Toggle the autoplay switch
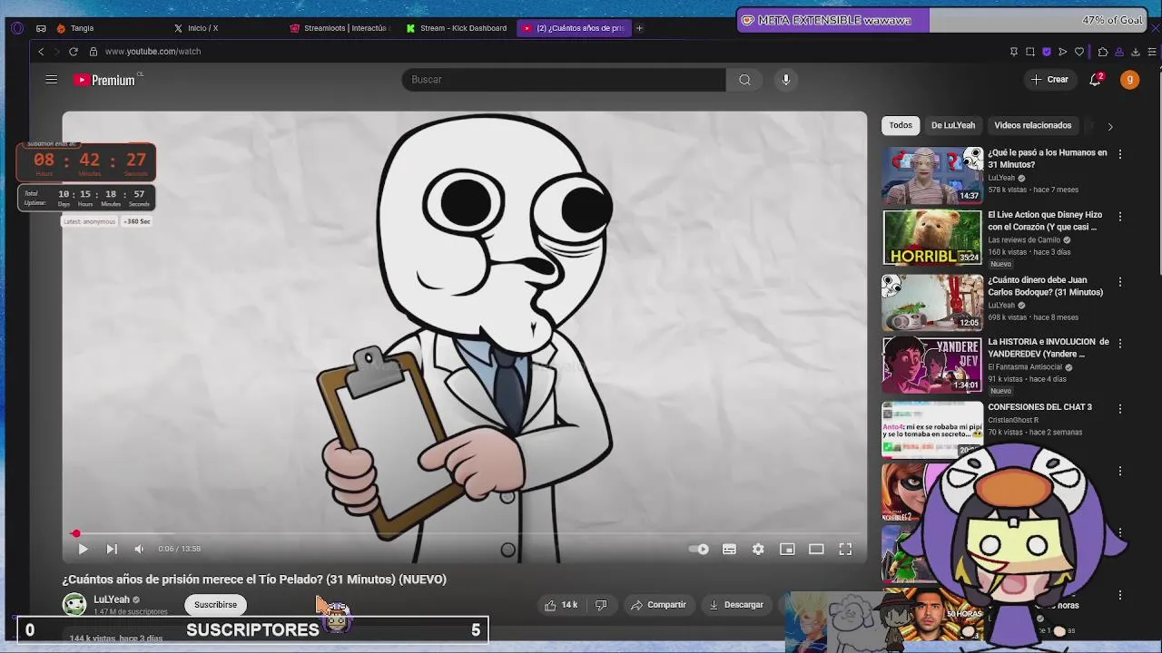1162x653 pixels. tap(698, 549)
